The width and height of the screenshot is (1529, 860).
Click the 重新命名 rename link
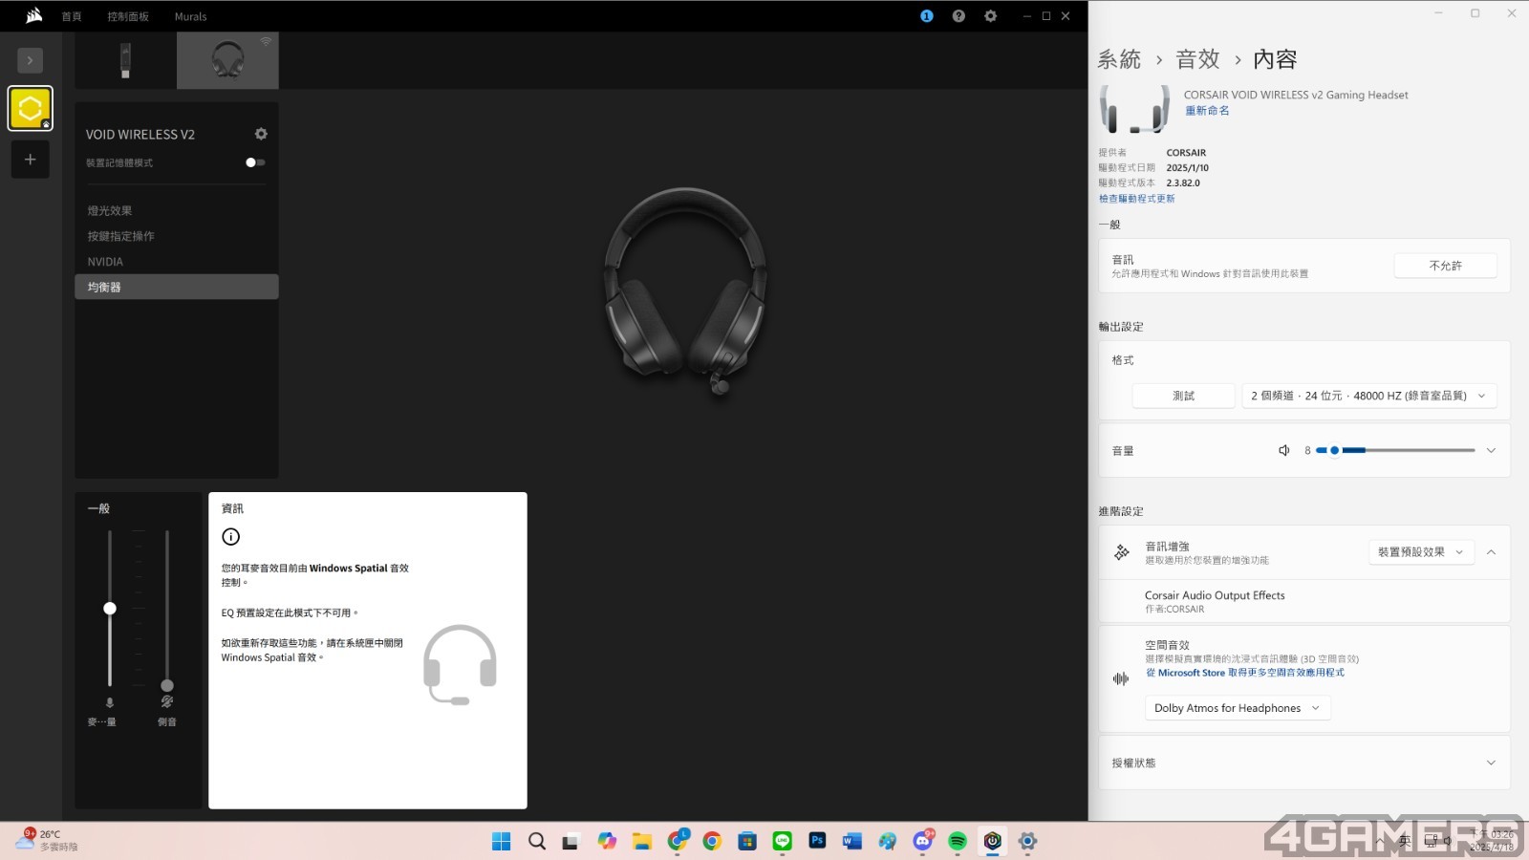click(x=1207, y=111)
